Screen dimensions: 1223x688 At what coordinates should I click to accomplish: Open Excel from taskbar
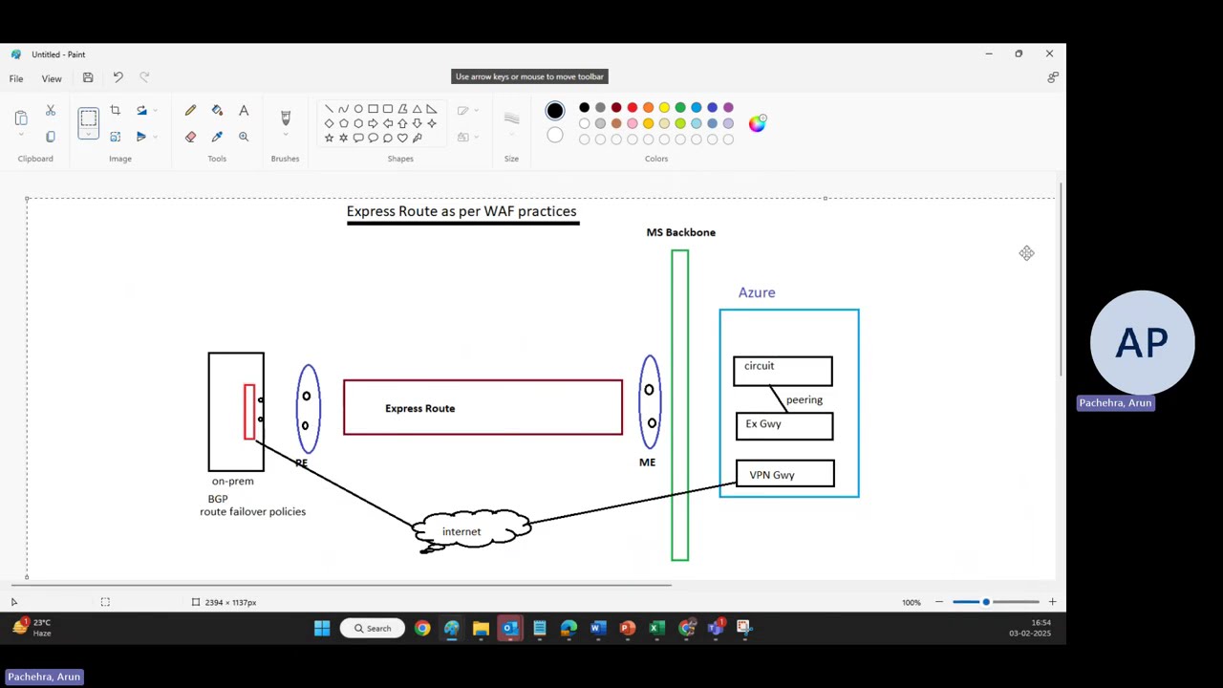(x=656, y=628)
